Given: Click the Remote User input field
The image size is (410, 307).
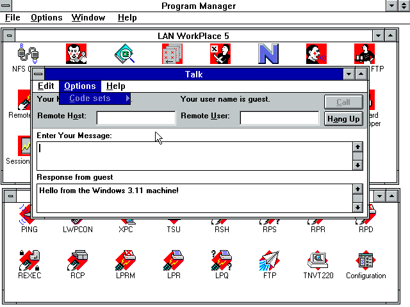Looking at the screenshot, I should click(x=279, y=118).
